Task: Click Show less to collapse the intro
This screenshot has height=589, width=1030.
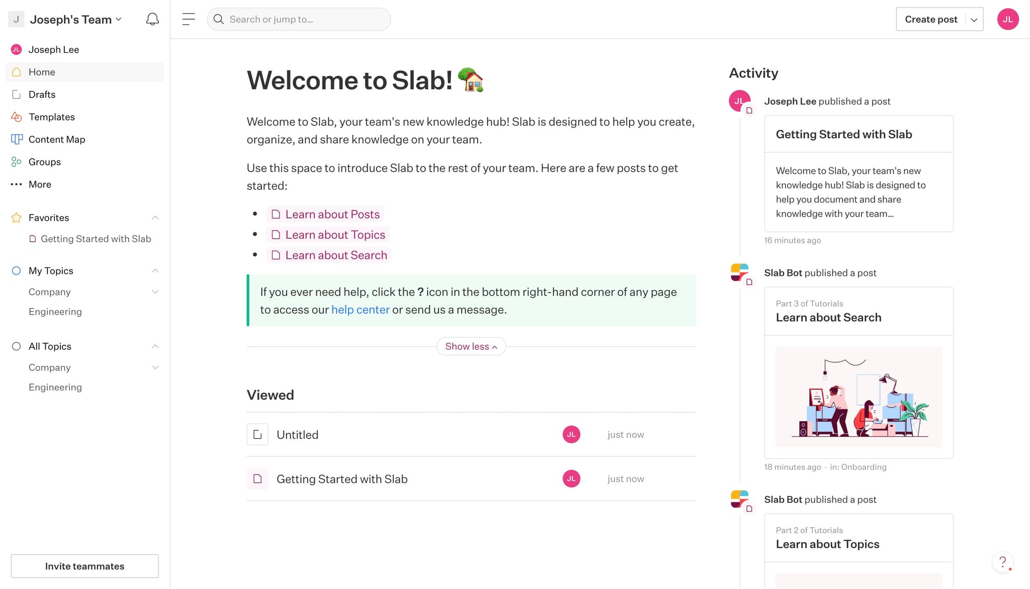Action: 471,346
